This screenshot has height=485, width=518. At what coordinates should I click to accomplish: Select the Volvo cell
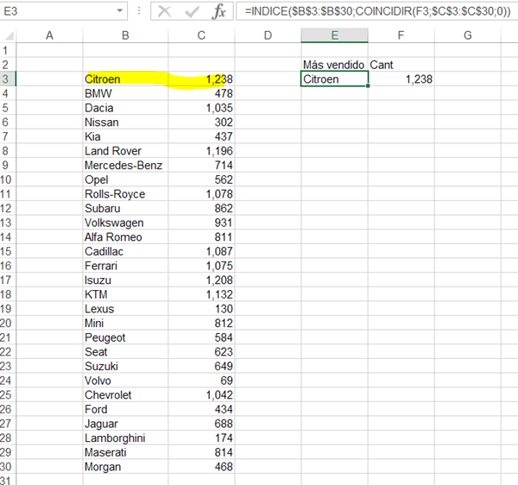(x=125, y=381)
